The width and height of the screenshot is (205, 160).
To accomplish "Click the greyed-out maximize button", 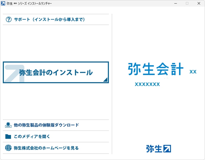I will (187, 3).
